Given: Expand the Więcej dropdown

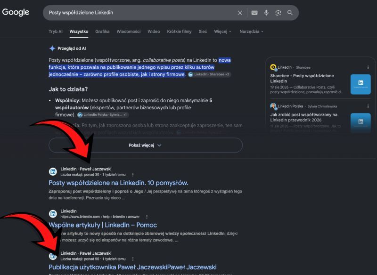Looking at the screenshot, I should (222, 32).
